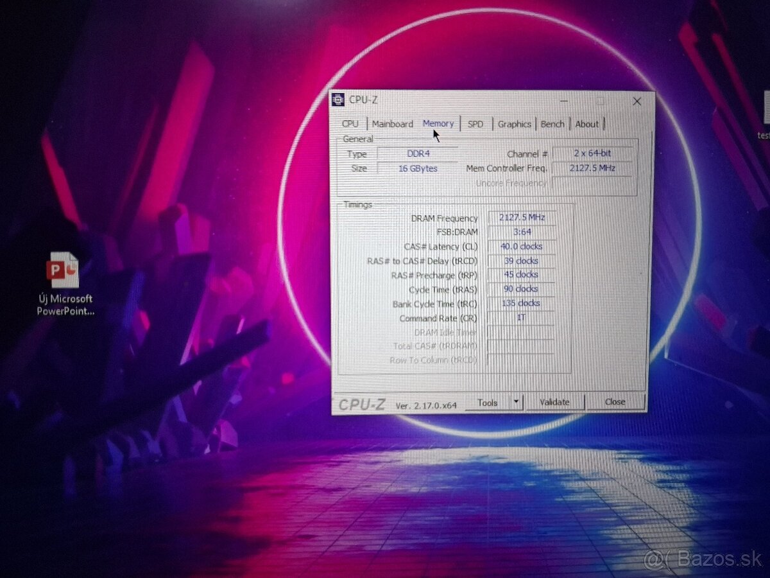
Task: Minimize the CPU-Z window
Action: click(563, 101)
